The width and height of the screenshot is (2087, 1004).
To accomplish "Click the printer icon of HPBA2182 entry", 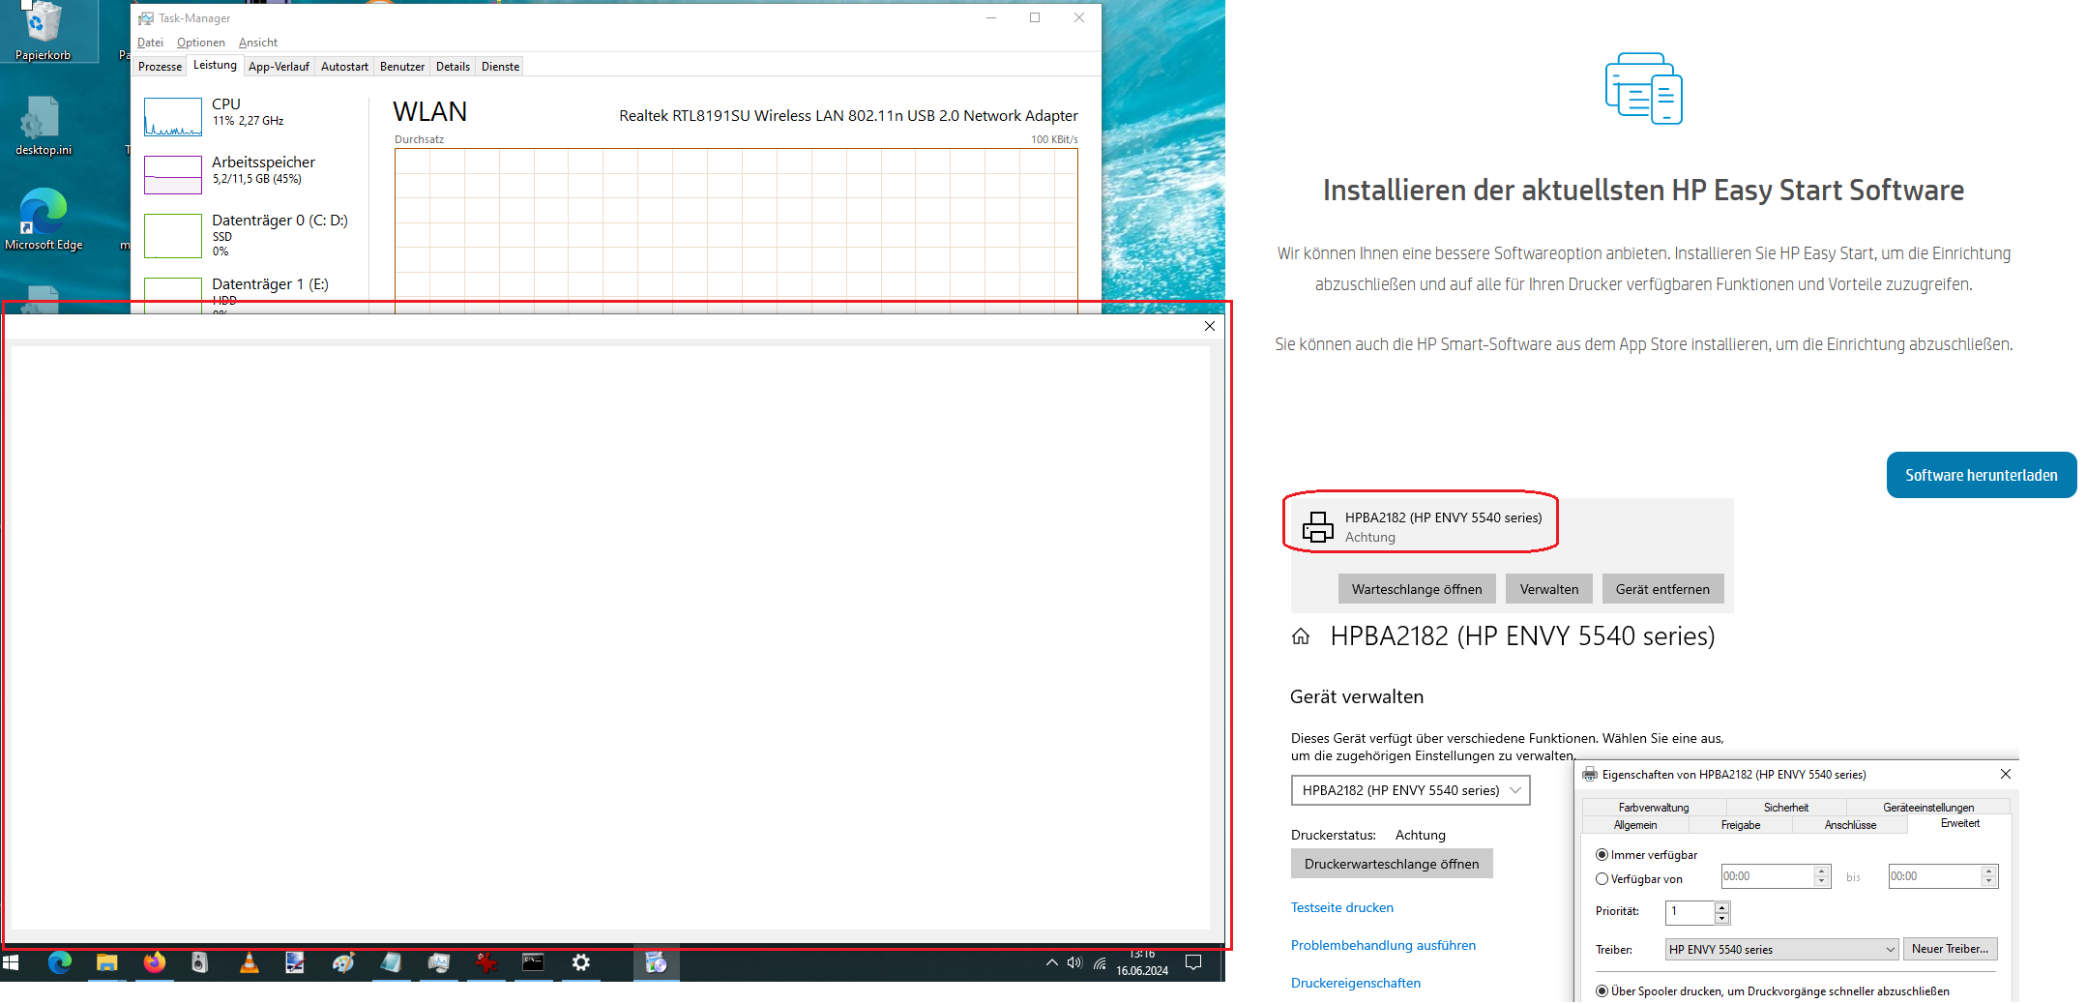I will click(1317, 526).
